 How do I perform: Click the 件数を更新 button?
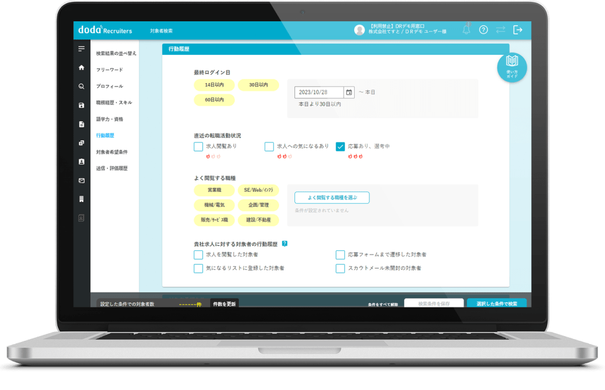224,304
